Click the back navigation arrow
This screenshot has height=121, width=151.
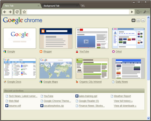5,12
